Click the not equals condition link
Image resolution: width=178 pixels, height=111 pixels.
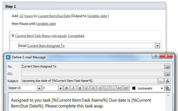point(59,36)
